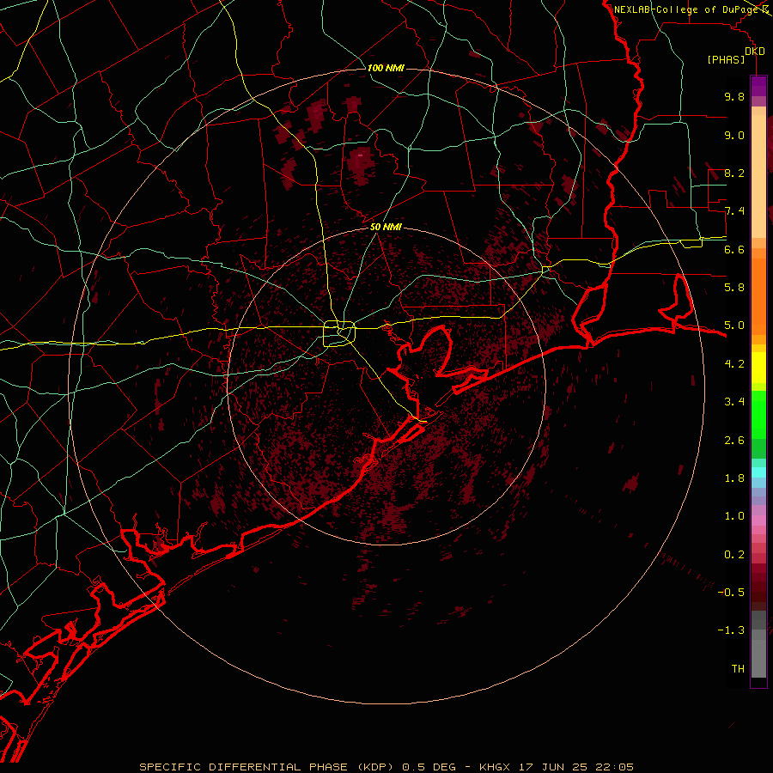773x773 pixels.
Task: Click the 5.8 value on the scale
Action: point(734,288)
